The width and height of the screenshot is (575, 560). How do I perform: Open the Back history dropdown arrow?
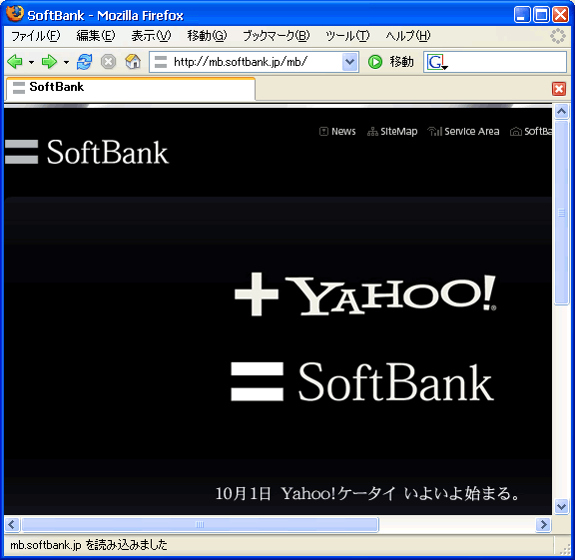point(32,62)
